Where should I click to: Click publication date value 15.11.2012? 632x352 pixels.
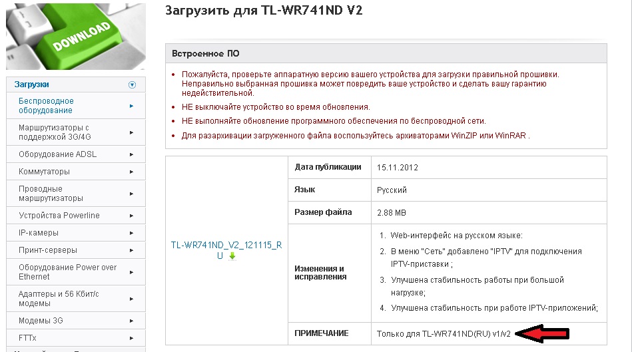point(398,168)
